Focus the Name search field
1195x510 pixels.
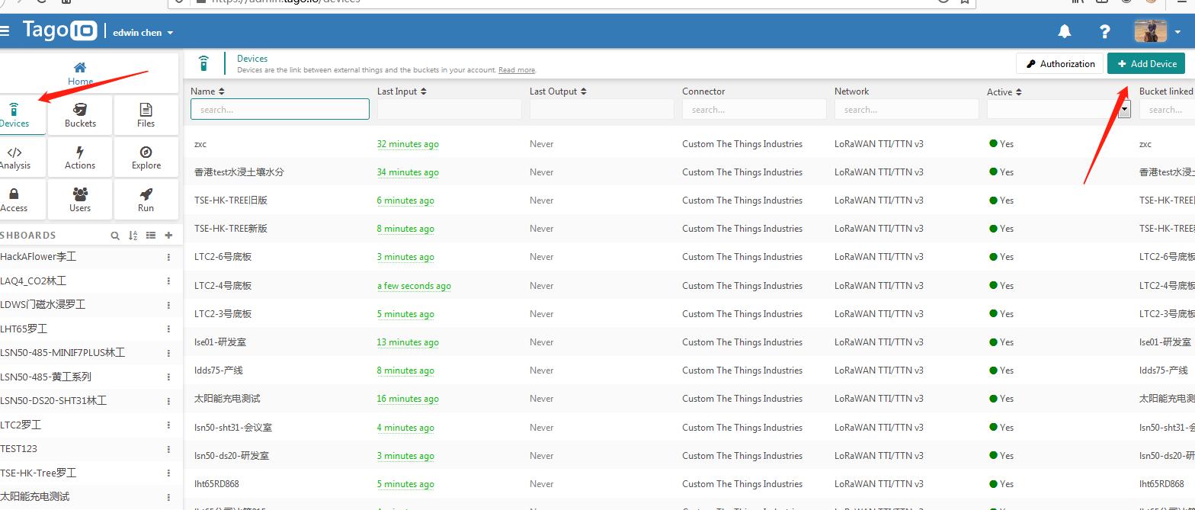[x=280, y=110]
